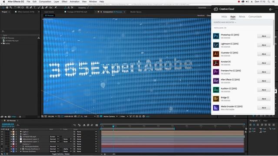Click Abrir button for Photoshop CC
This screenshot has height=156, width=278.
[x=264, y=36]
